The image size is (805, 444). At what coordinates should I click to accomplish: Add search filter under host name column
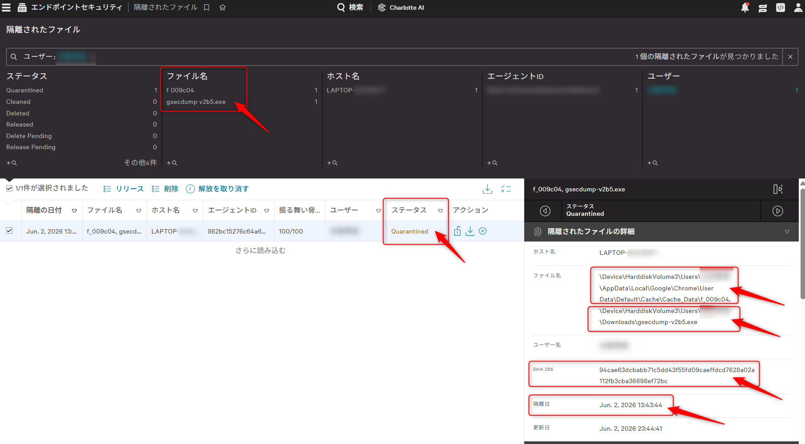pos(332,163)
